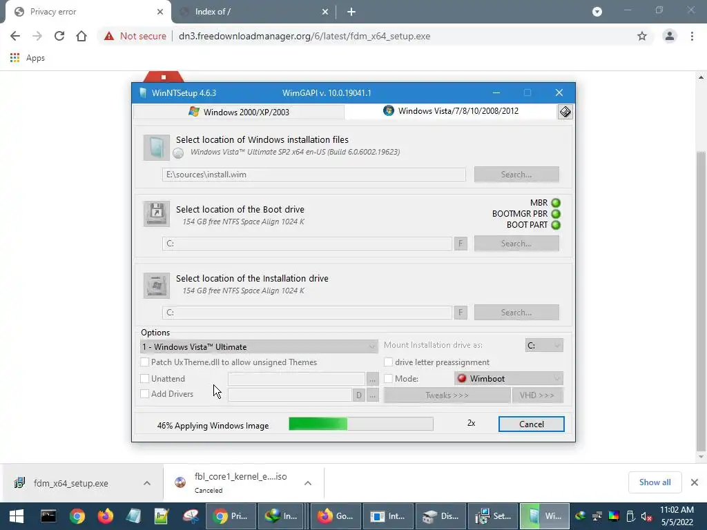
Task: Launch Command Prompt from the taskbar
Action: pyautogui.click(x=48, y=516)
